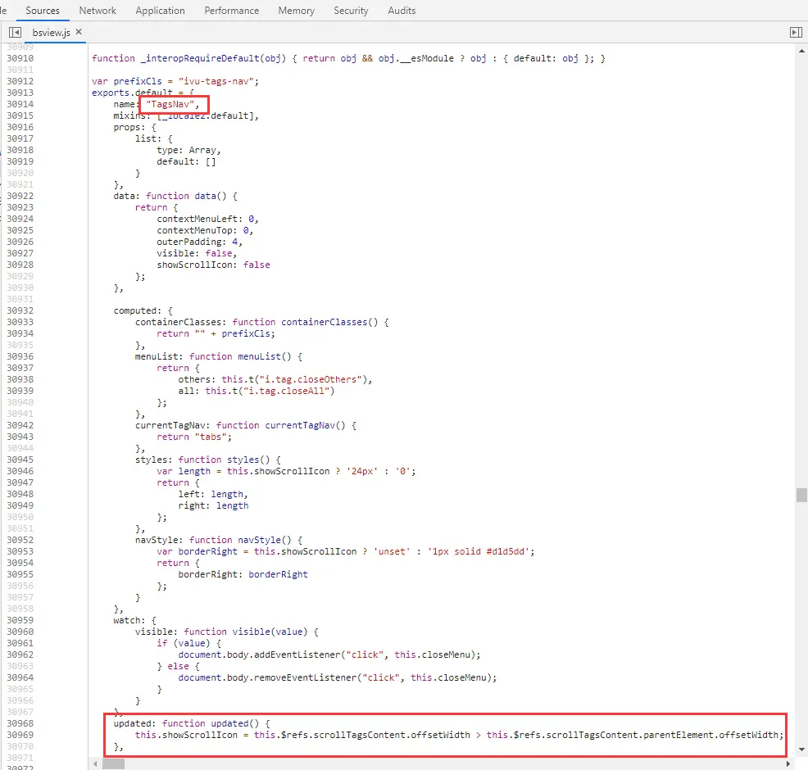This screenshot has height=770, width=808.
Task: Click the navStyle function definition
Action: (x=219, y=540)
